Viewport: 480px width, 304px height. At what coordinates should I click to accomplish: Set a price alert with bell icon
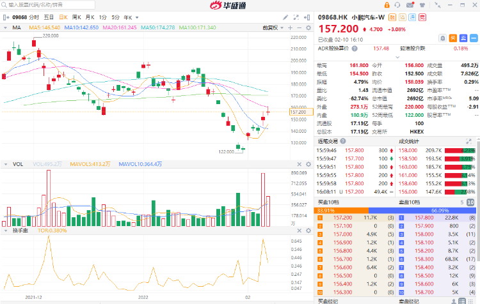[x=442, y=38]
